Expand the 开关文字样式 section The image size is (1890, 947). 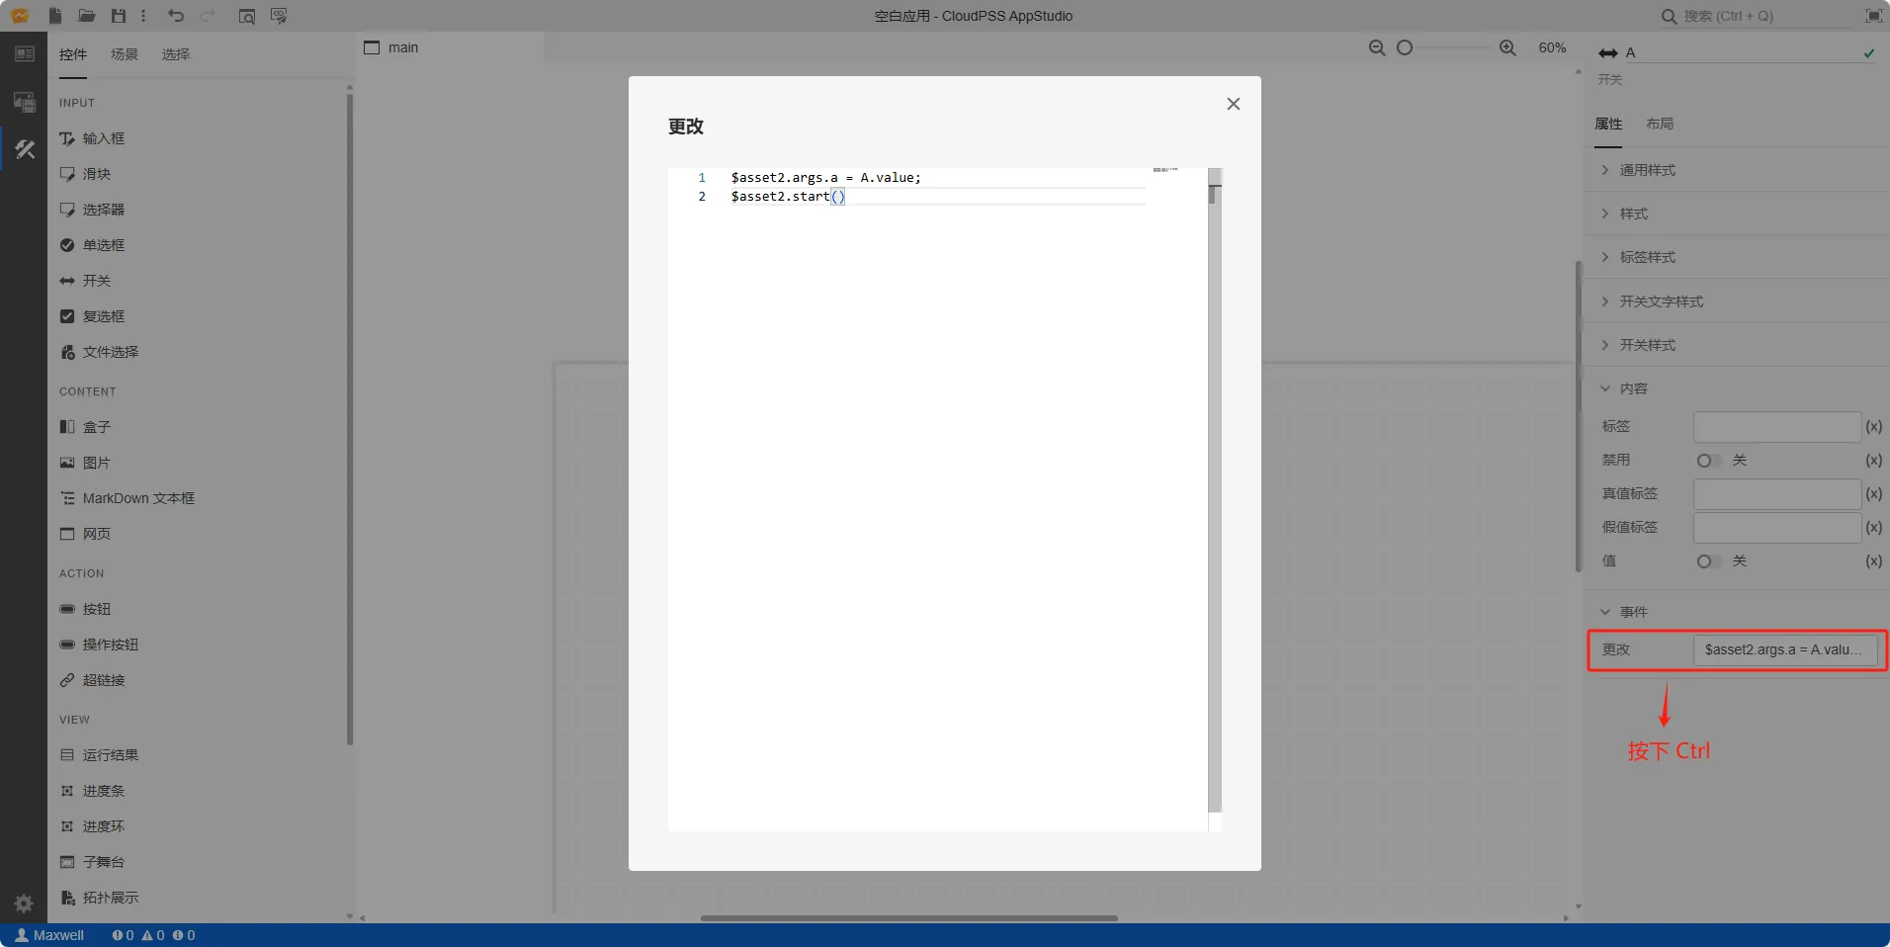1737,301
